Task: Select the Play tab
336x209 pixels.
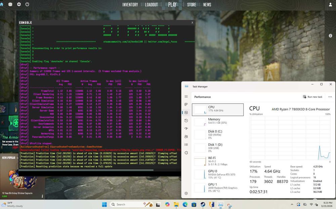Action: point(172,4)
